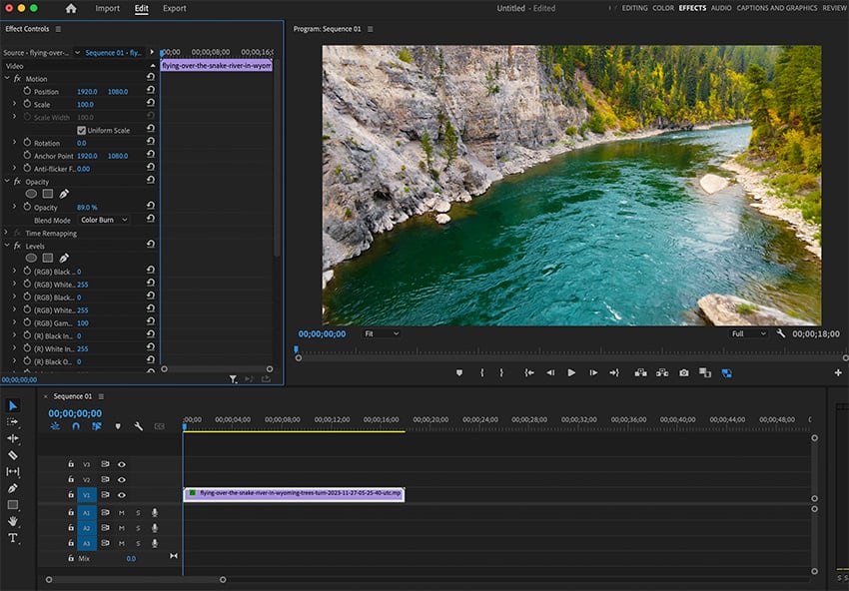Add marker in timeline header
This screenshot has width=849, height=591.
(118, 426)
